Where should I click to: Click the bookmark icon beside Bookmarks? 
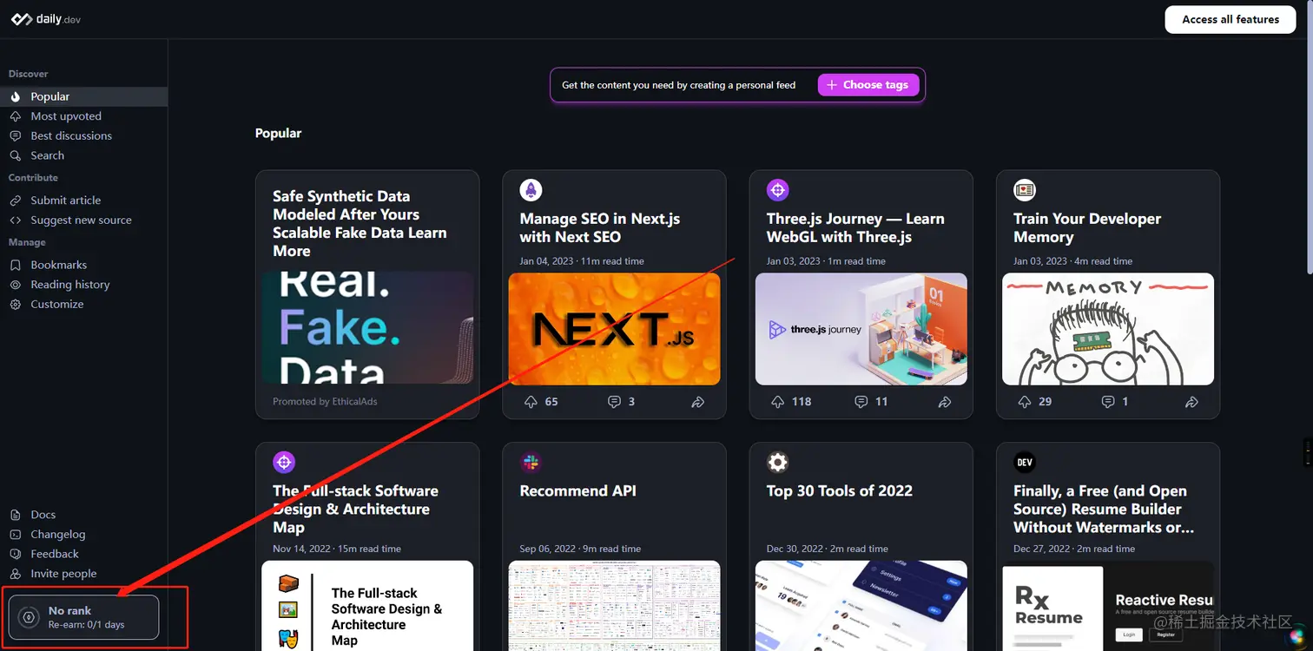click(x=15, y=265)
